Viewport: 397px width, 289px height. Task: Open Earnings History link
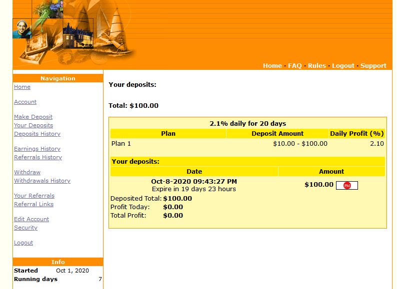[x=37, y=149]
